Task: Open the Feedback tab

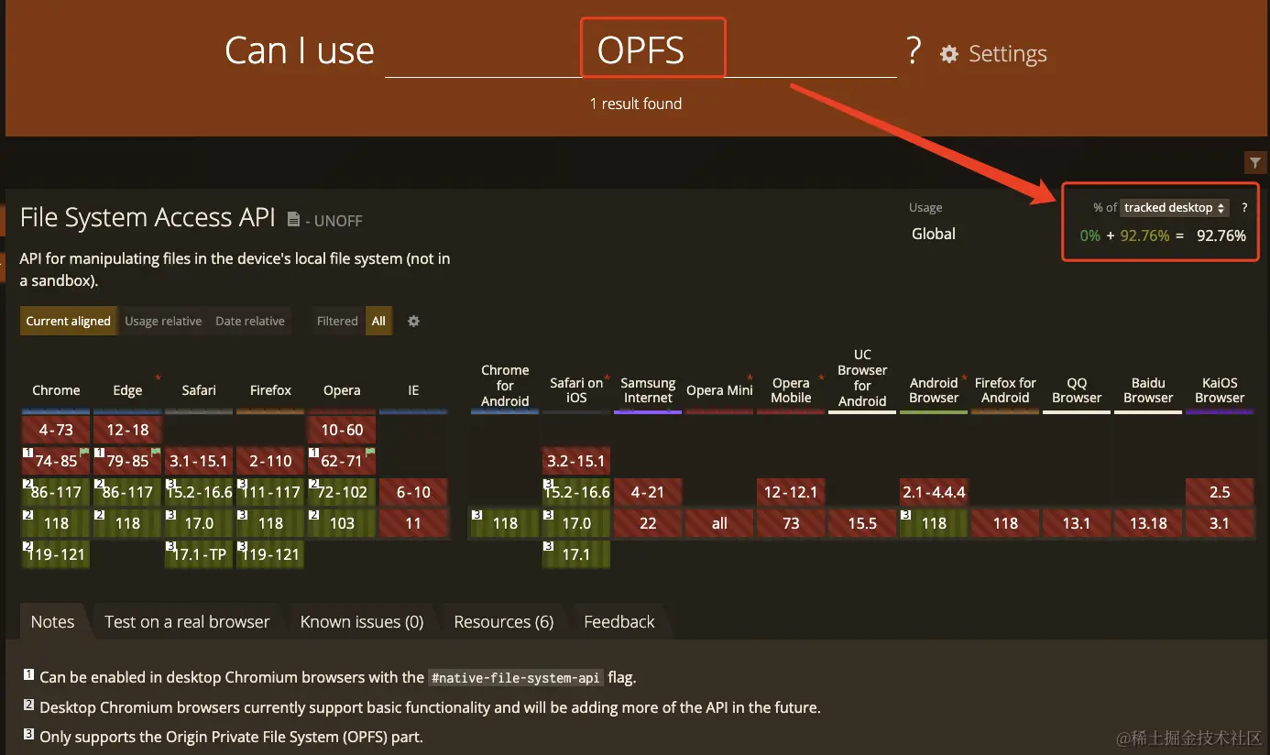Action: [619, 622]
